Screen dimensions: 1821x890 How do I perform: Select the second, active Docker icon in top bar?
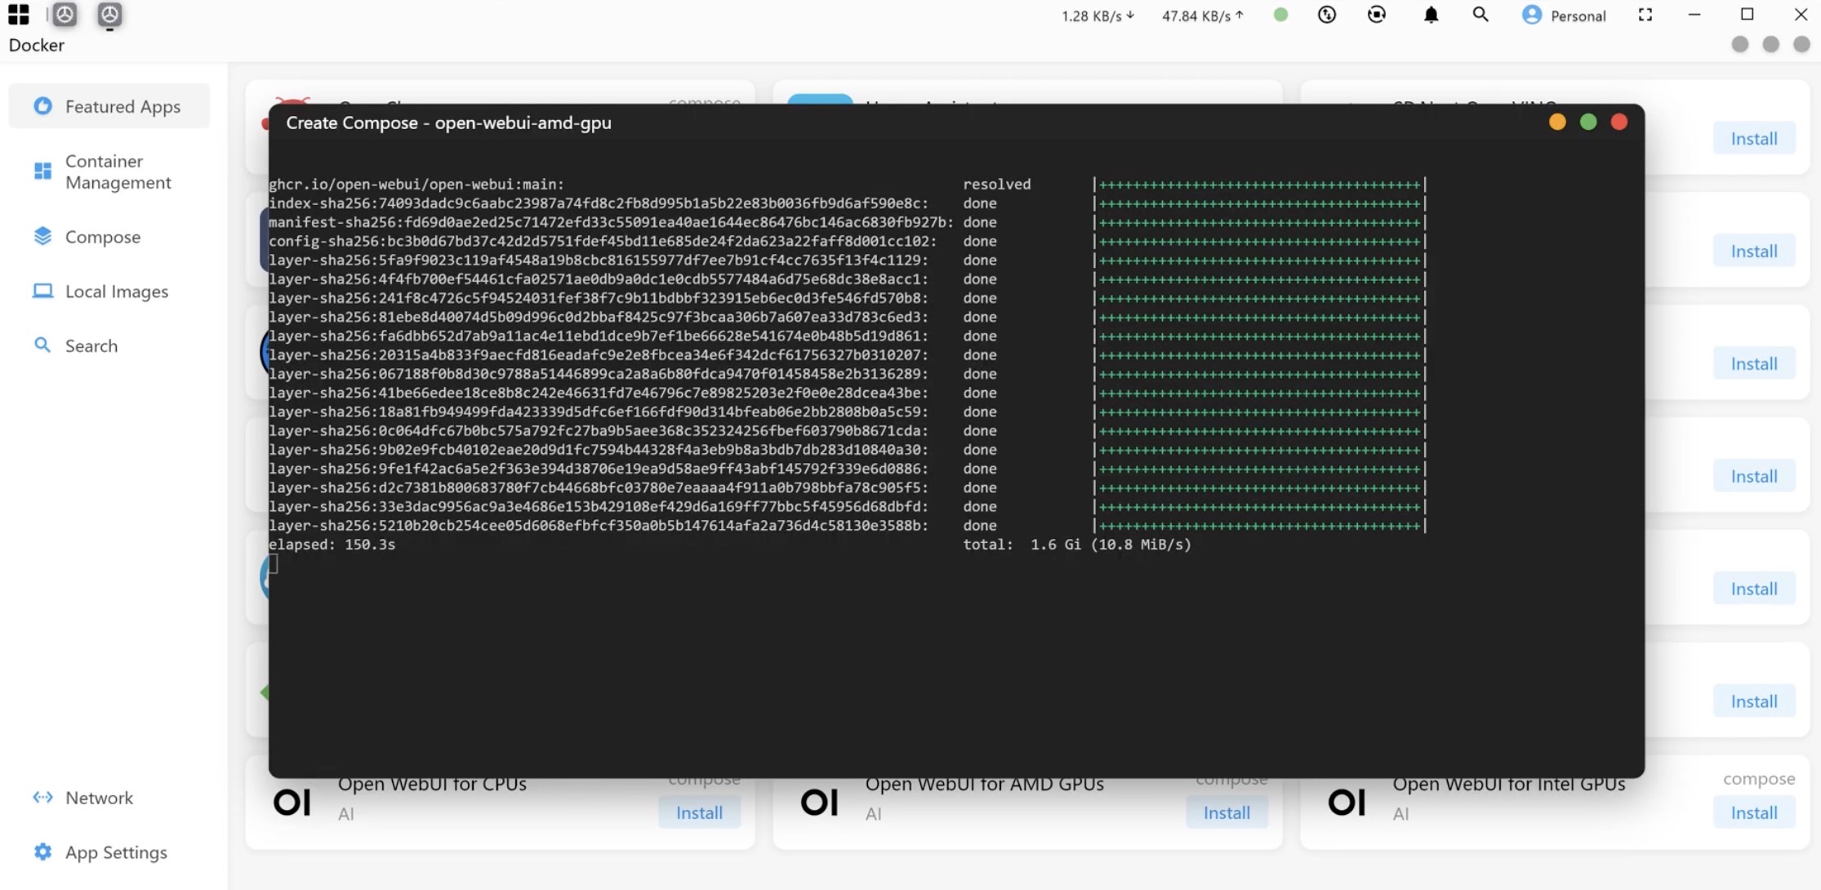(109, 15)
